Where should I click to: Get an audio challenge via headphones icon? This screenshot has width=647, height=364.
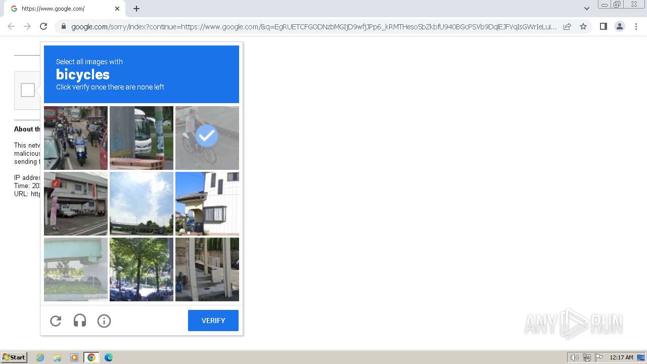(x=80, y=321)
